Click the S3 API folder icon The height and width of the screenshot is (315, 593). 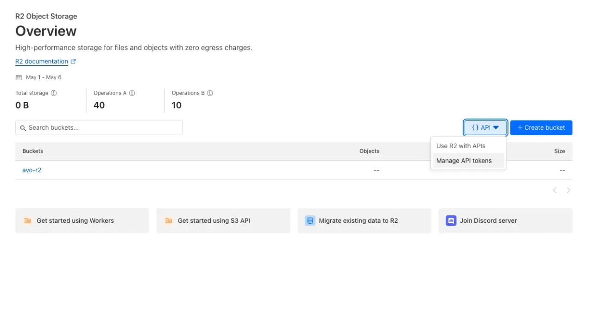pos(169,220)
